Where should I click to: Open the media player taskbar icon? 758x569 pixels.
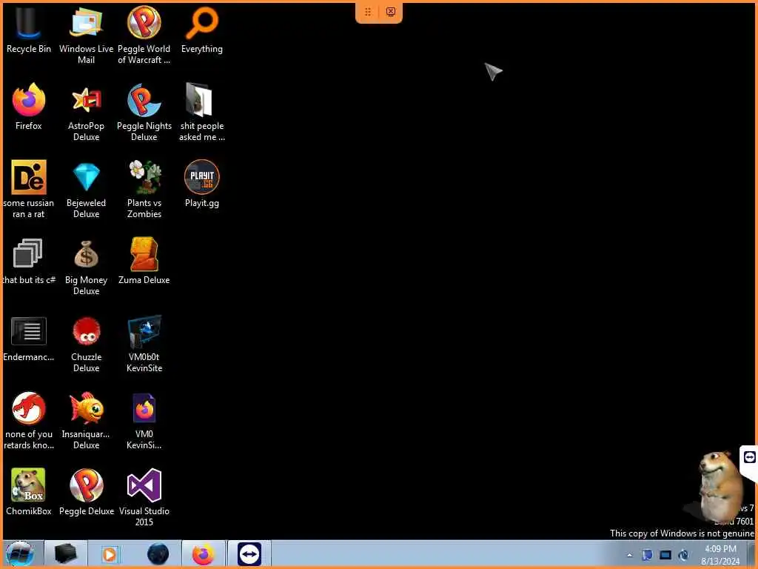tap(110, 554)
